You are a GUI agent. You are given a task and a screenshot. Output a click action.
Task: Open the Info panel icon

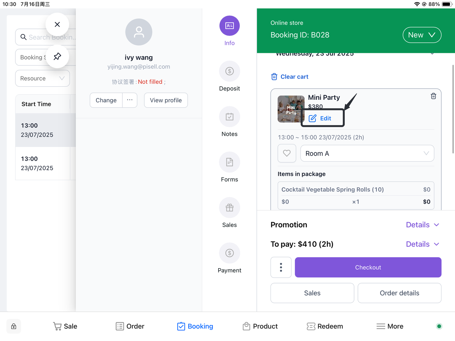click(x=229, y=26)
